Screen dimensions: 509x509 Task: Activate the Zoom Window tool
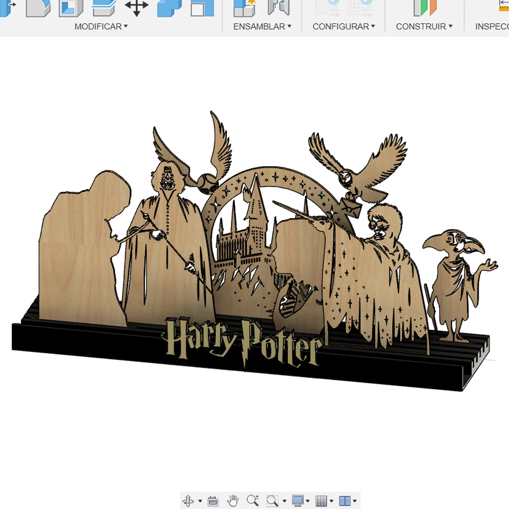pyautogui.click(x=273, y=501)
